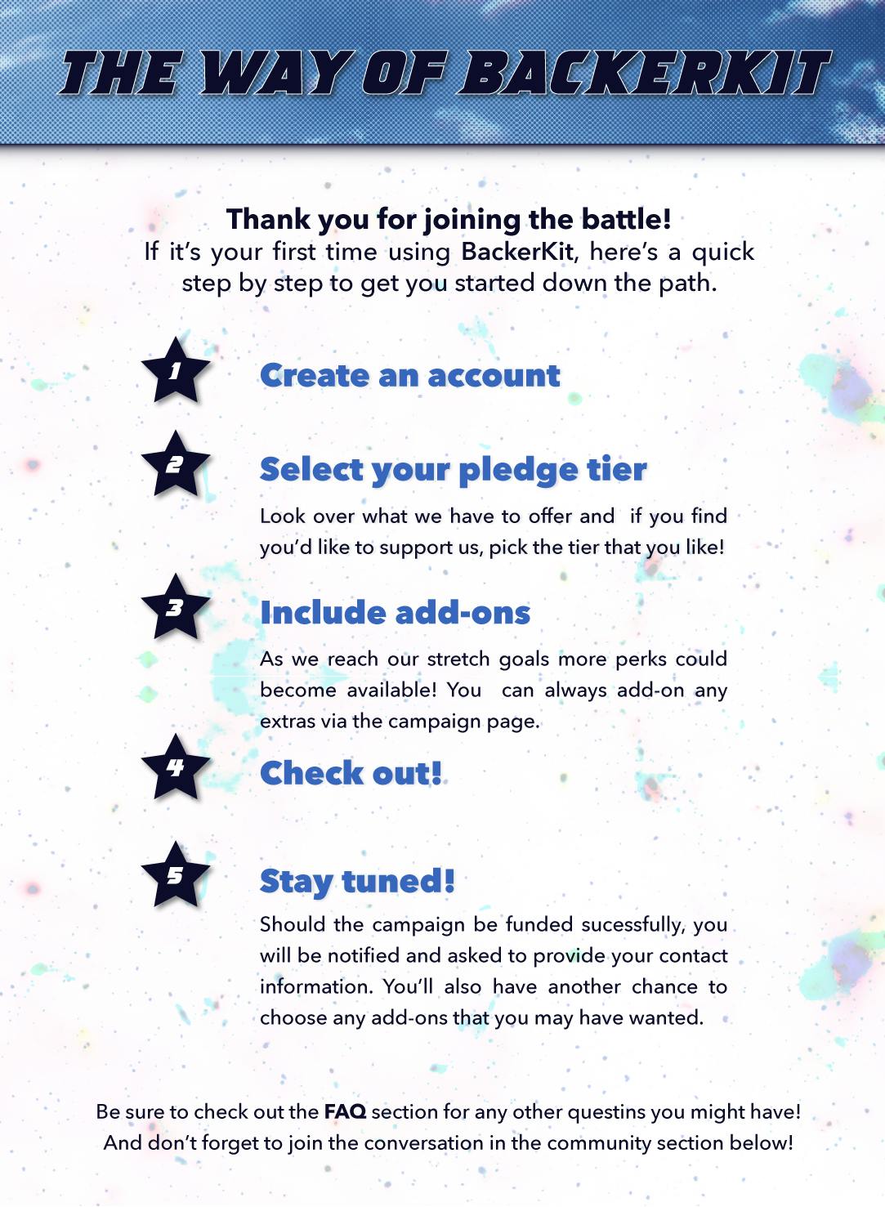Screen dimensions: 885x1207
Task: Select the "Select your pledge tier" heading
Action: (453, 470)
